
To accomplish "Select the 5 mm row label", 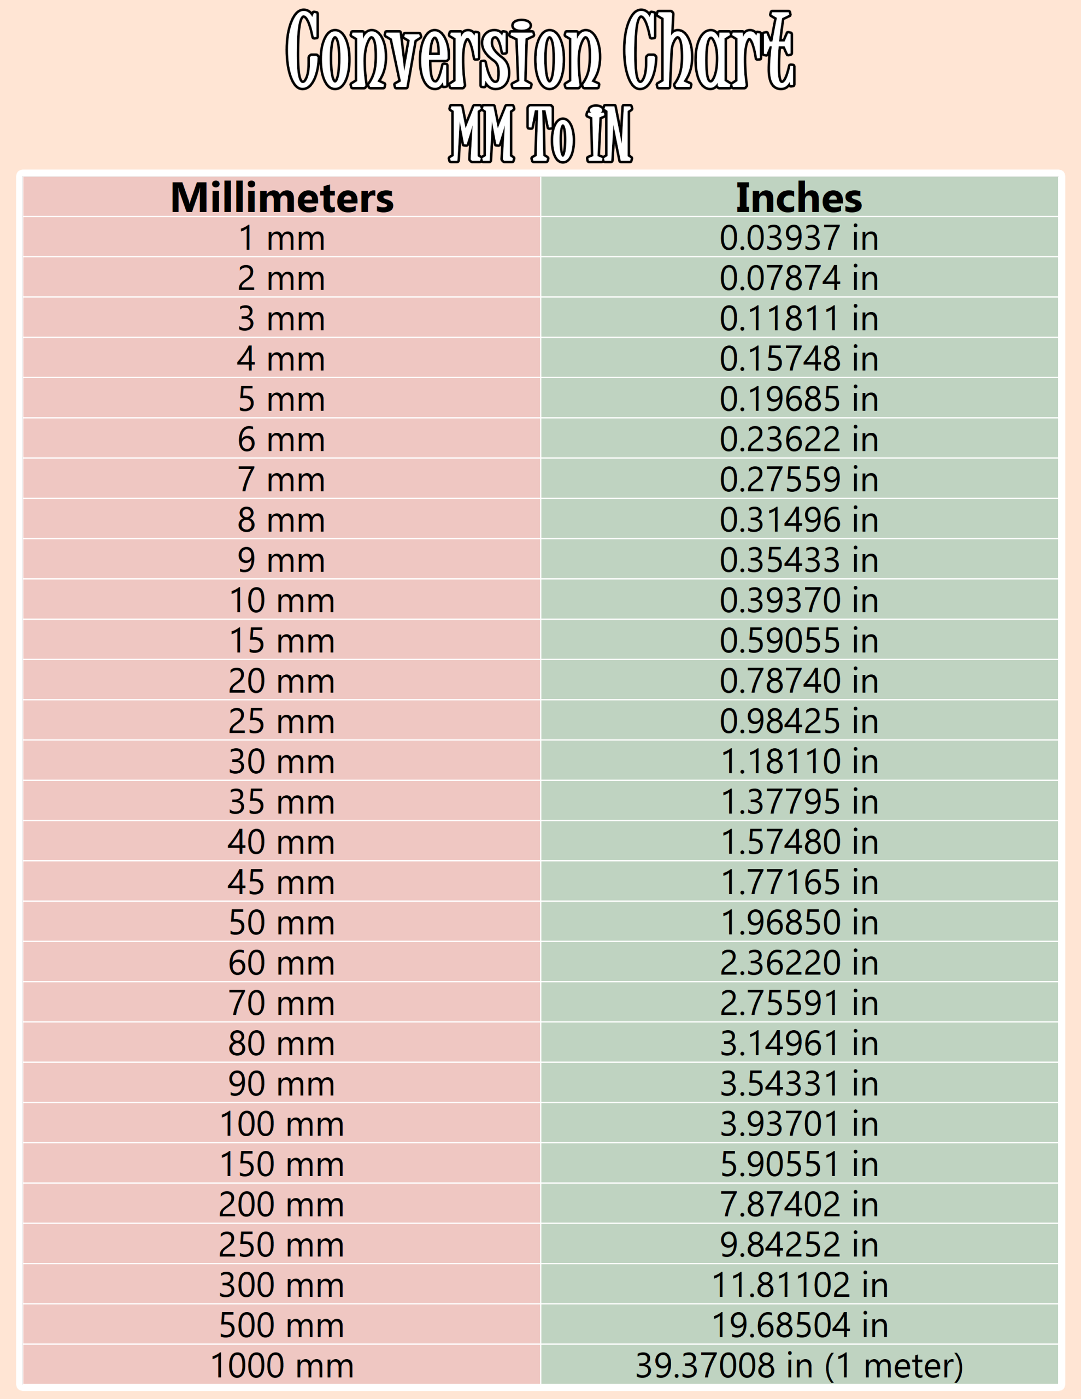I will click(x=282, y=399).
